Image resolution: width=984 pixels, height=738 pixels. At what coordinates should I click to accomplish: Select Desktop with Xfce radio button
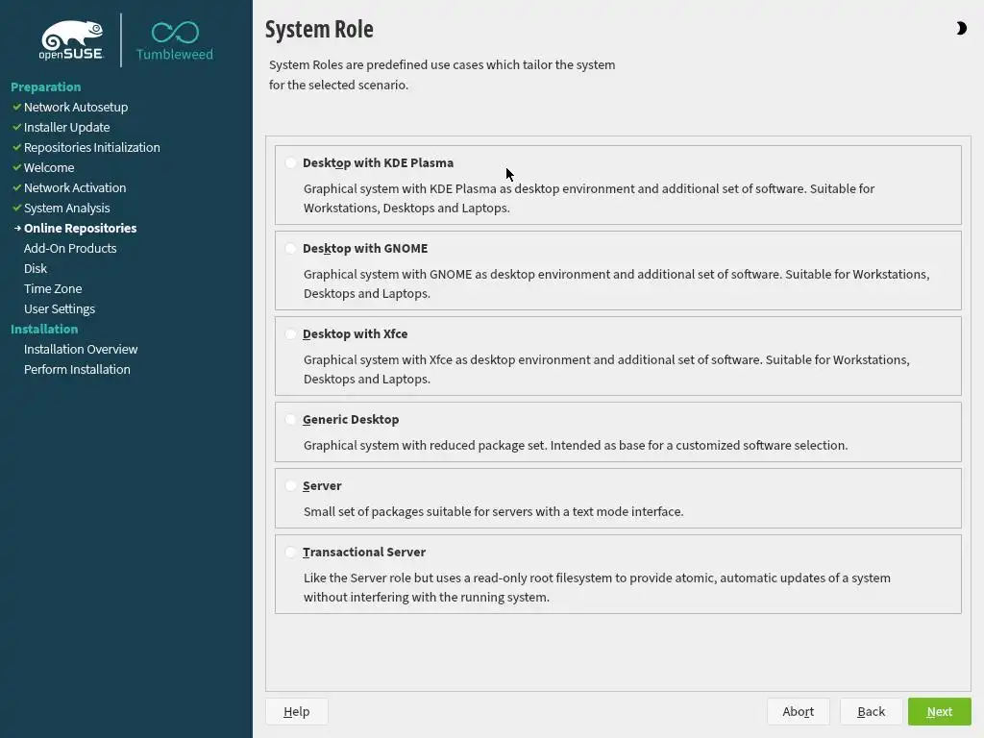pyautogui.click(x=291, y=334)
